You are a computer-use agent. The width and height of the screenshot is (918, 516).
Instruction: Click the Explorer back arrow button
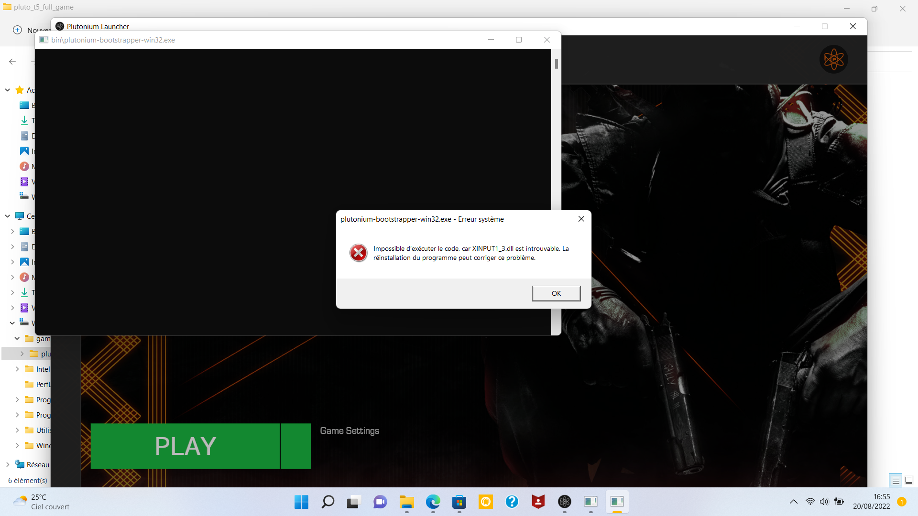click(12, 62)
